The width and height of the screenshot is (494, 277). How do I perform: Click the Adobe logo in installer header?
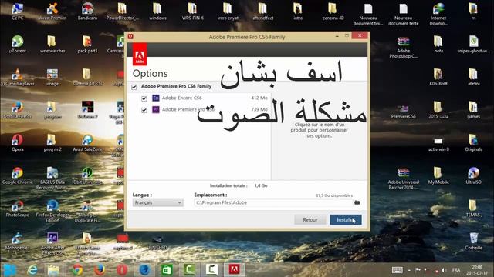[140, 54]
